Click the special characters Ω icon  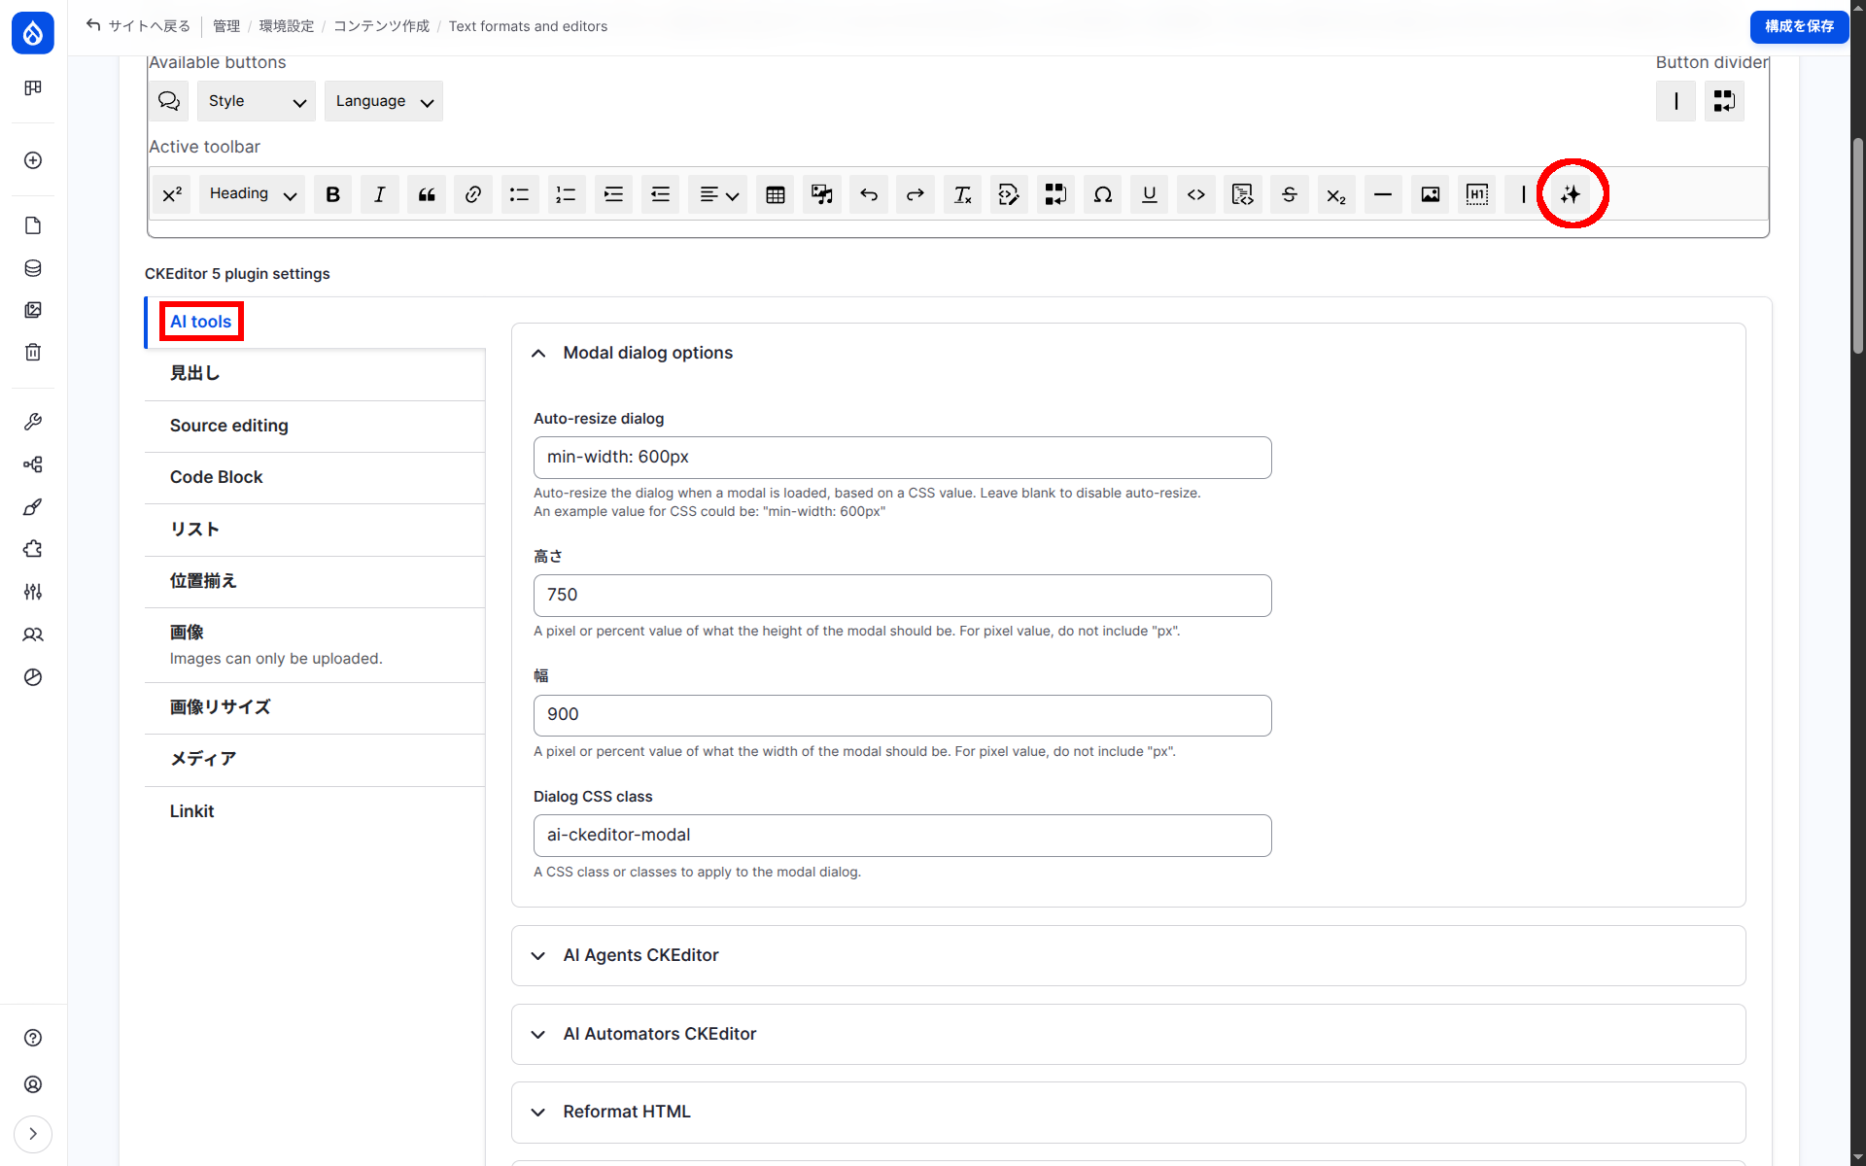point(1102,194)
